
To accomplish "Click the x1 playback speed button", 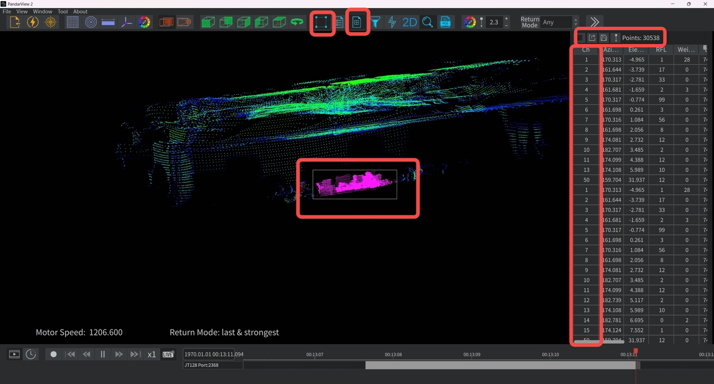I will point(151,354).
